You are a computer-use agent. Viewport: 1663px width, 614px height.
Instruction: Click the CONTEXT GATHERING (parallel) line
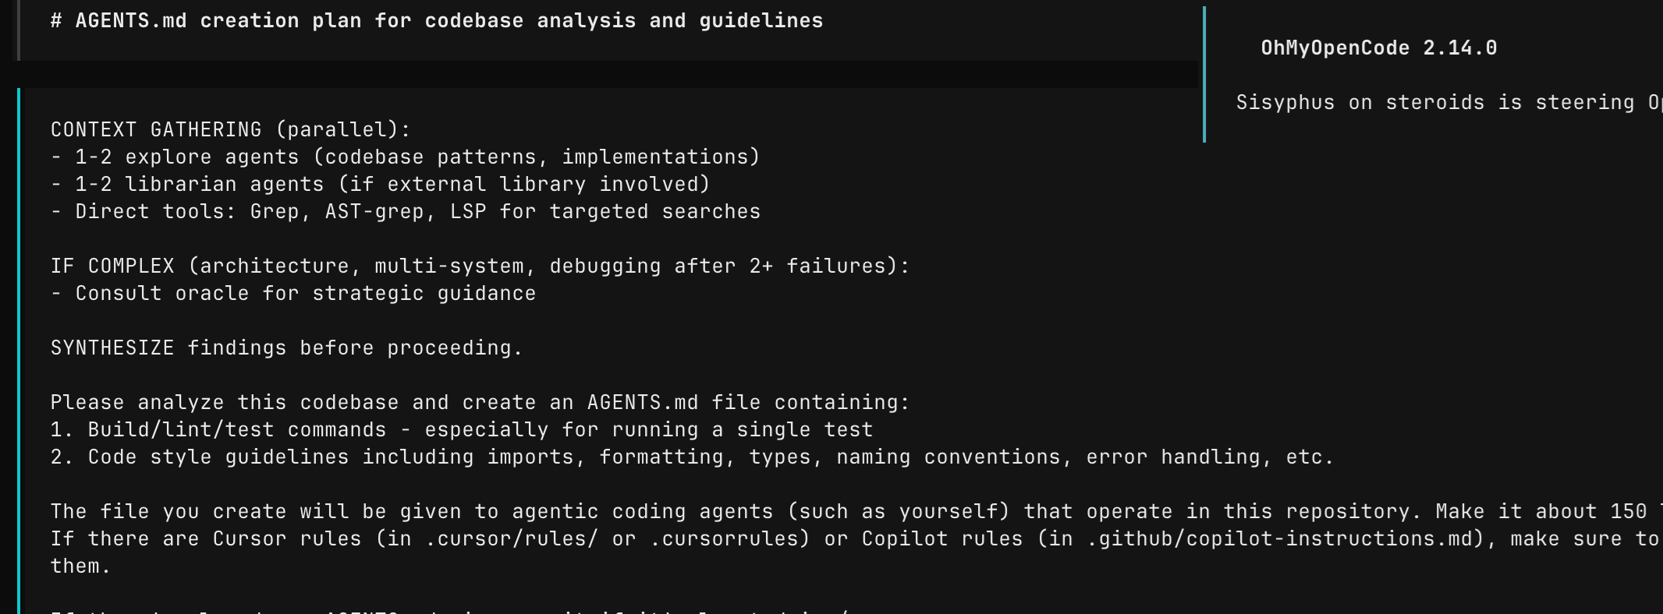point(230,129)
